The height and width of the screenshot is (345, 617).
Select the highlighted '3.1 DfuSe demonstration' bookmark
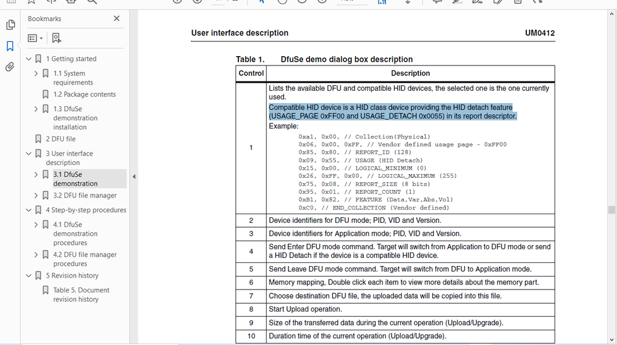[75, 178]
